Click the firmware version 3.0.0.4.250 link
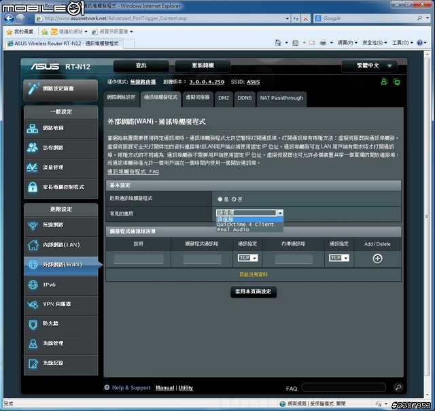The height and width of the screenshot is (411, 435). click(207, 82)
